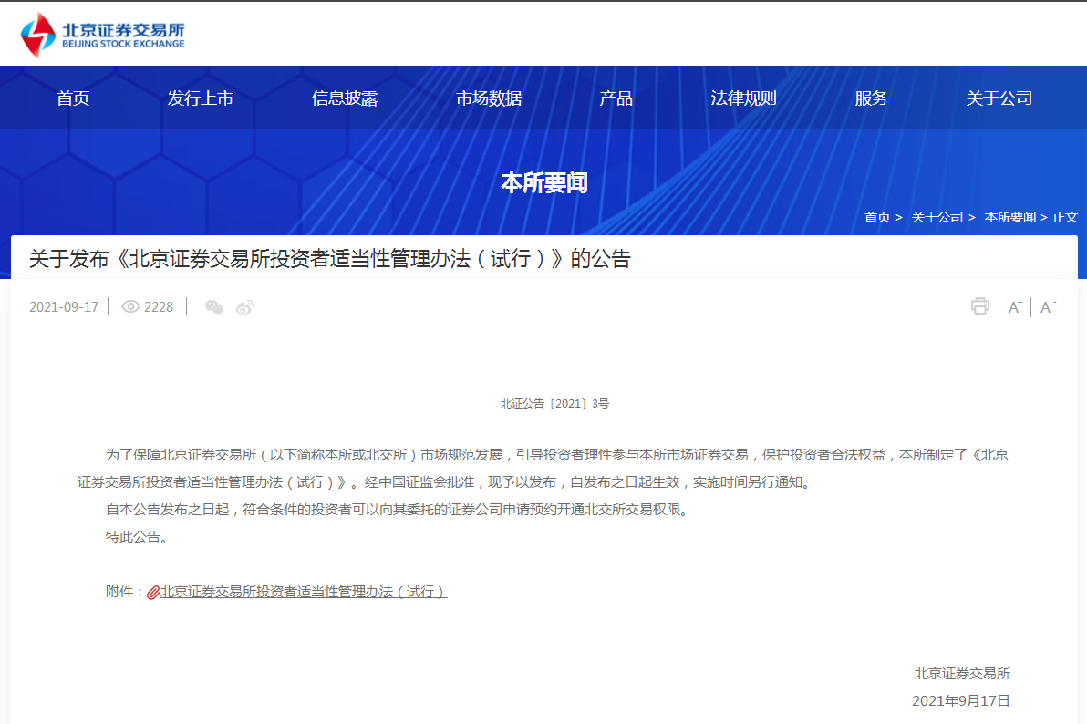The height and width of the screenshot is (724, 1087).
Task: Click the 本所要闻 banner heading
Action: tap(544, 183)
